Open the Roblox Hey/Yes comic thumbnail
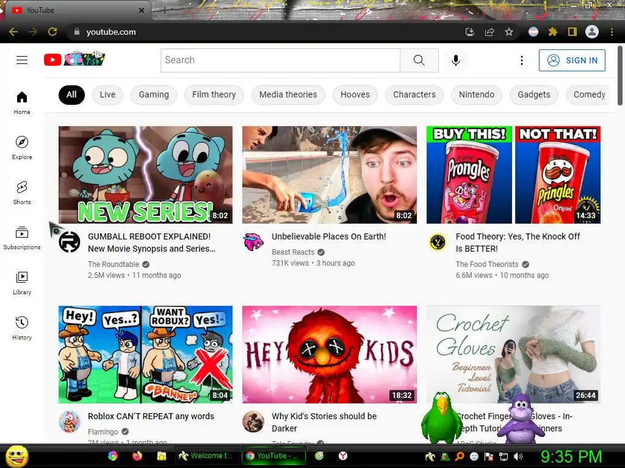The height and width of the screenshot is (468, 625). click(145, 355)
